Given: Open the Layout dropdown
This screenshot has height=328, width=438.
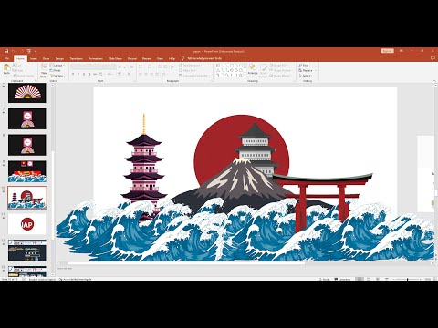Looking at the screenshot, I should pyautogui.click(x=57, y=66).
